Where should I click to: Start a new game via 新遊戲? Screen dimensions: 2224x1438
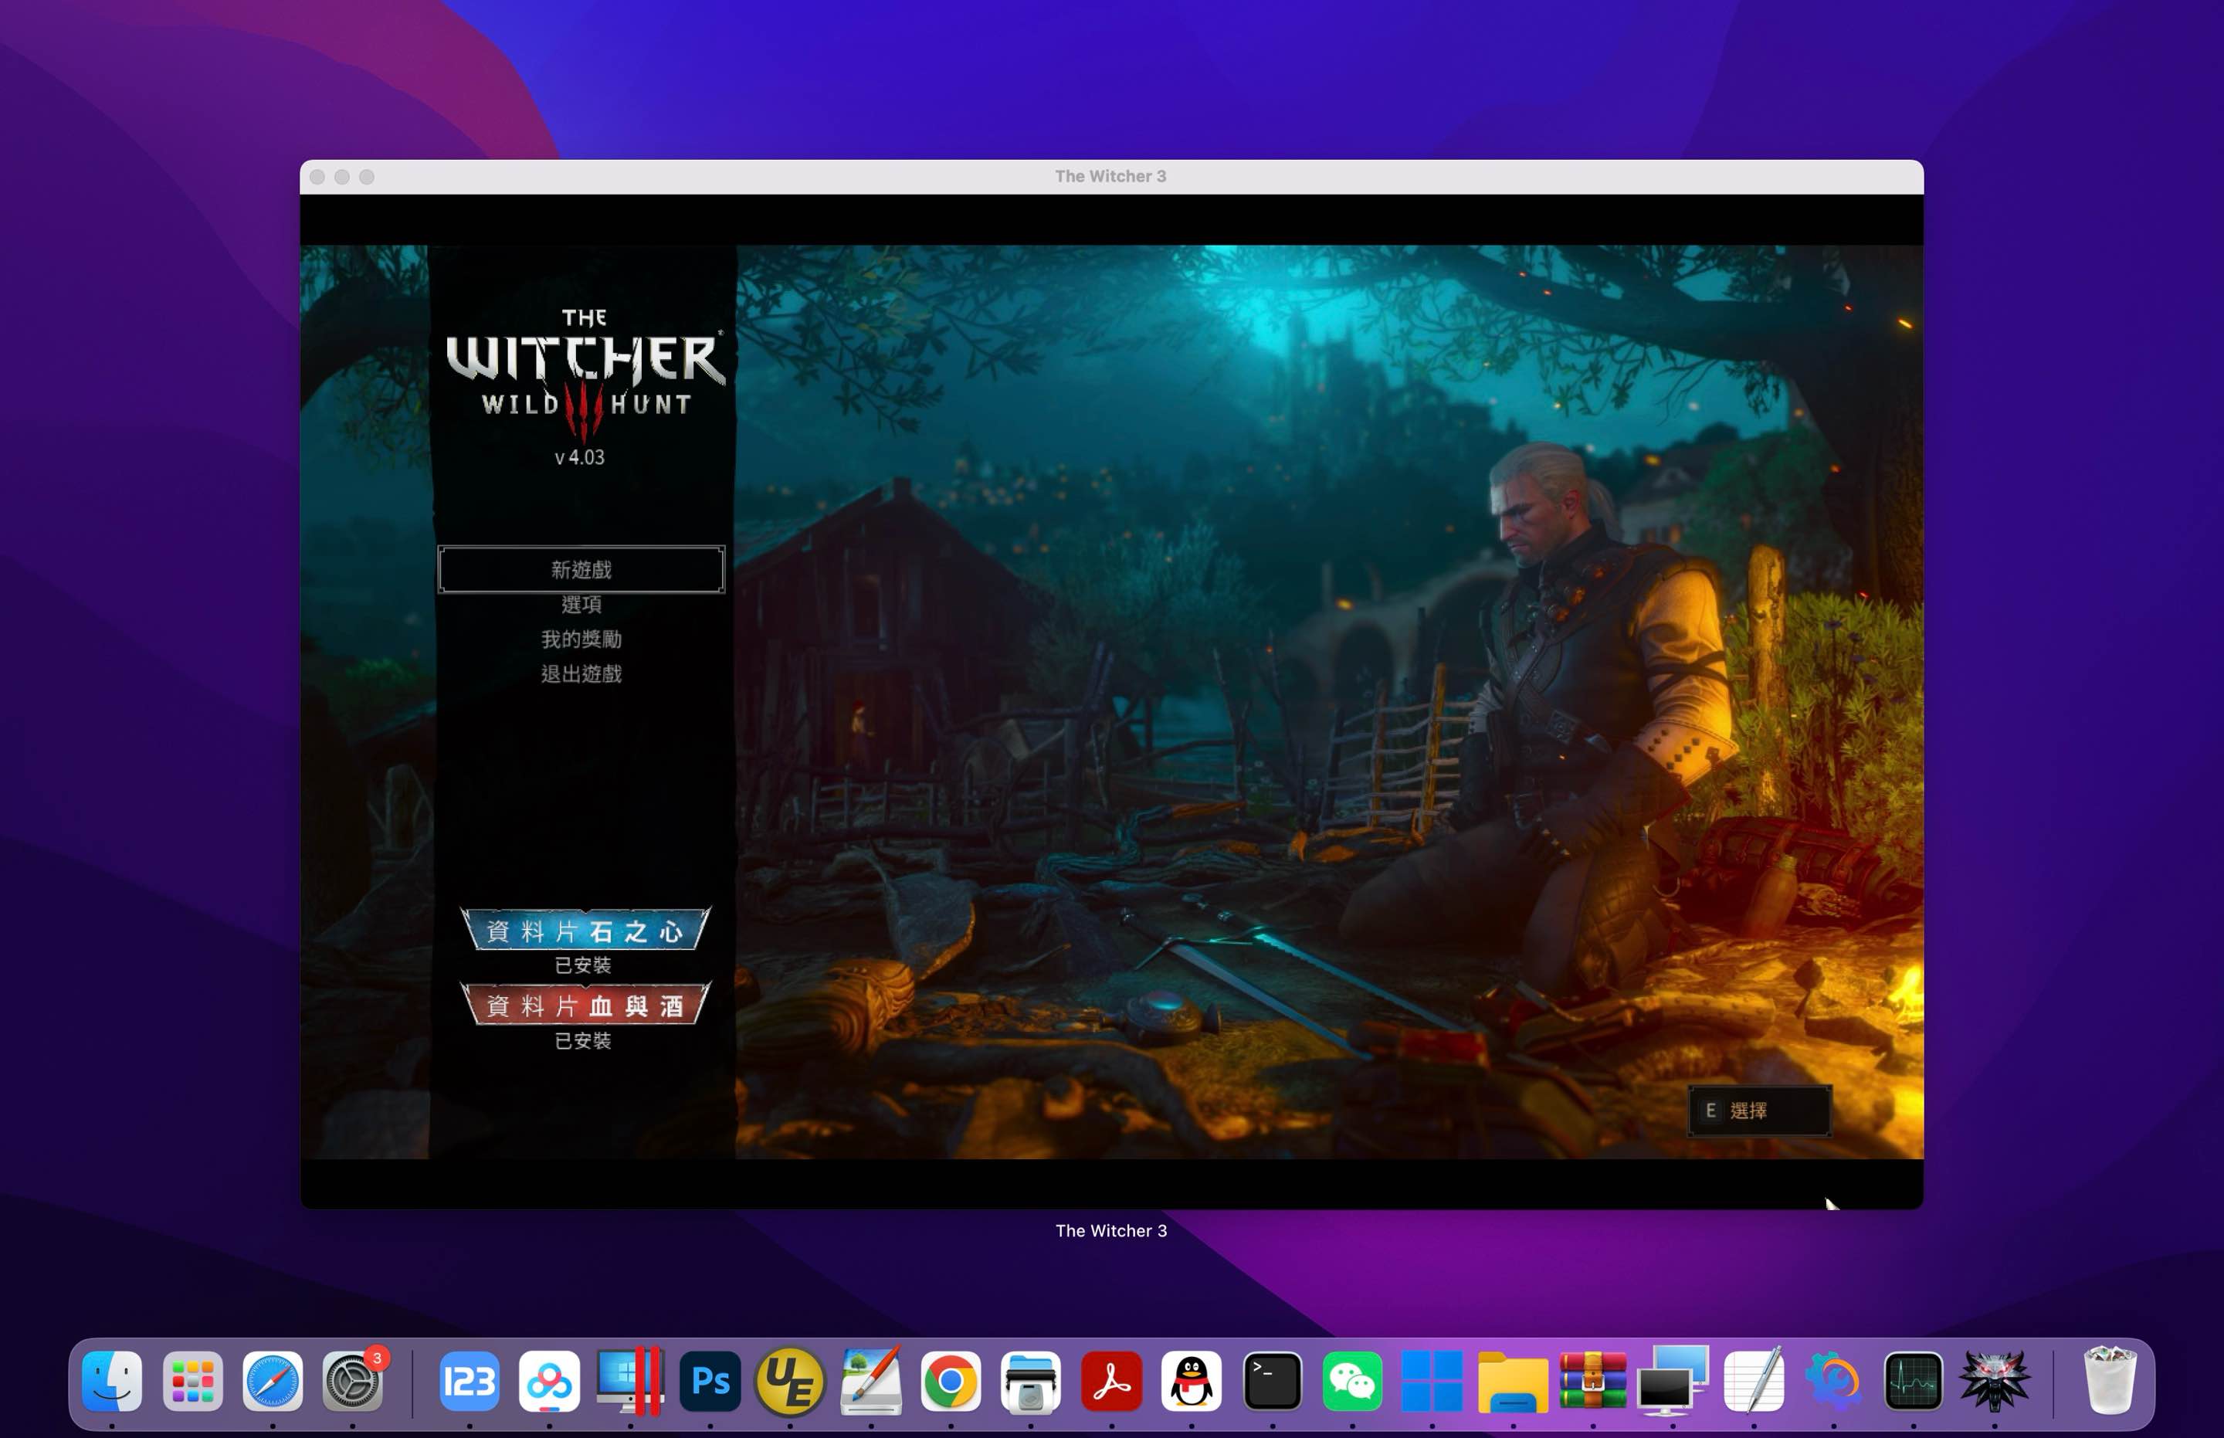pyautogui.click(x=581, y=568)
